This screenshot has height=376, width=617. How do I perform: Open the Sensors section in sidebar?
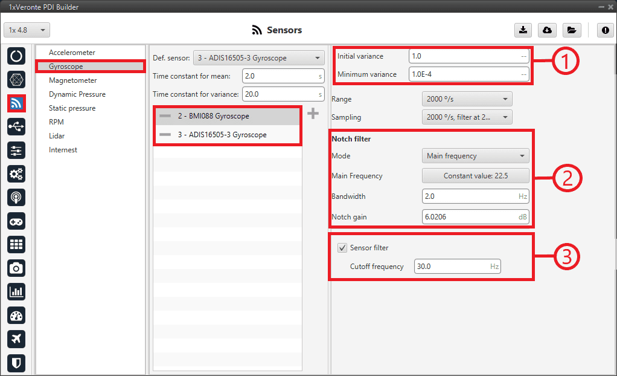[16, 103]
